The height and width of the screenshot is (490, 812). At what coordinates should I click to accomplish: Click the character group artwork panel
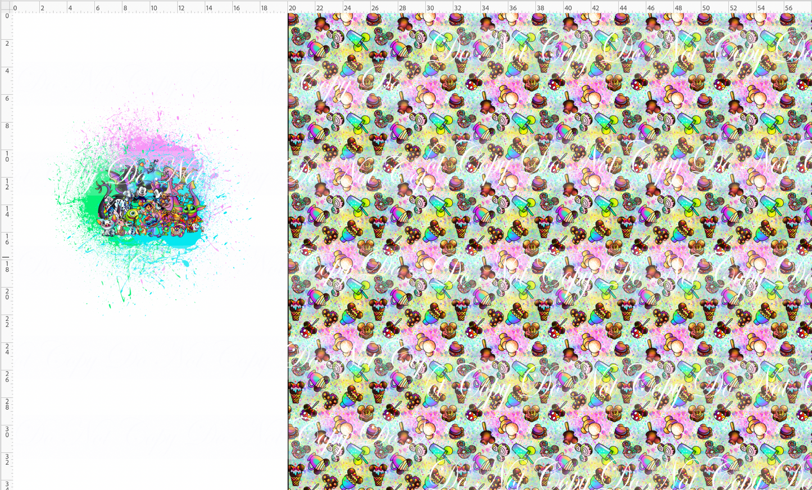tap(150, 251)
